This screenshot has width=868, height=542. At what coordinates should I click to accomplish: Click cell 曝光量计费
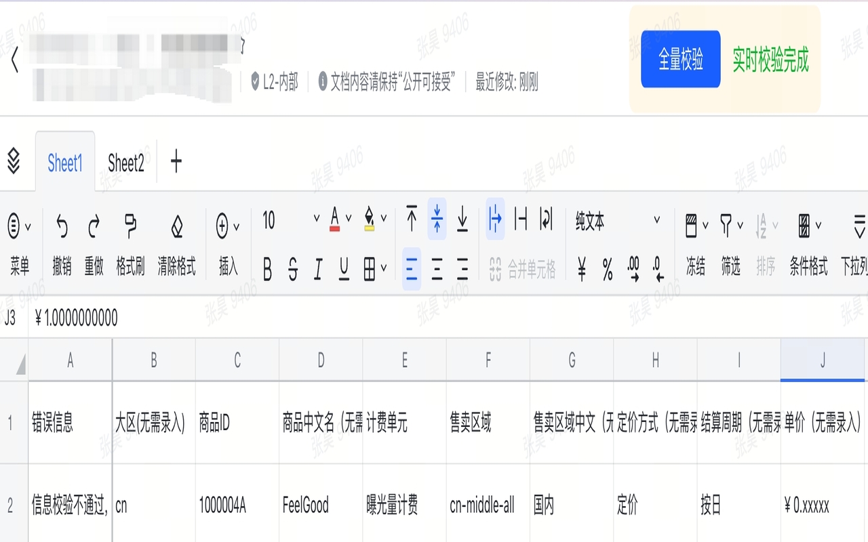[x=404, y=505]
